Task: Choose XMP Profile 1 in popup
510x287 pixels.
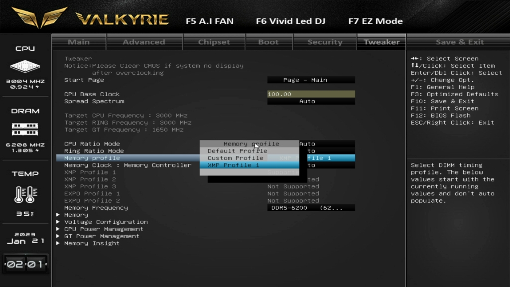Action: click(249, 165)
